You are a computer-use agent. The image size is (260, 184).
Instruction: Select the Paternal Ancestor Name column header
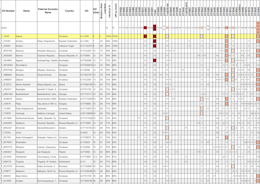click(48, 11)
